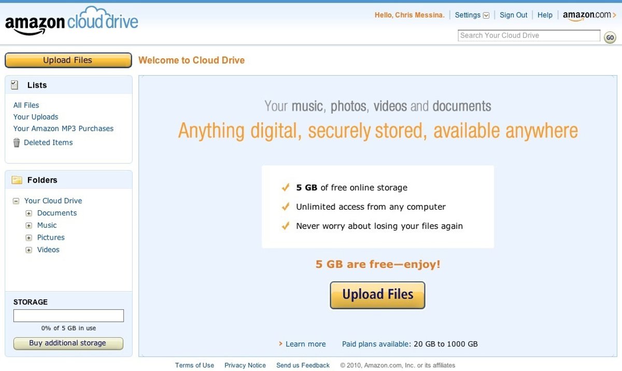Screen dimensions: 622x371
Task: Expand the Music folder node
Action: pyautogui.click(x=29, y=225)
